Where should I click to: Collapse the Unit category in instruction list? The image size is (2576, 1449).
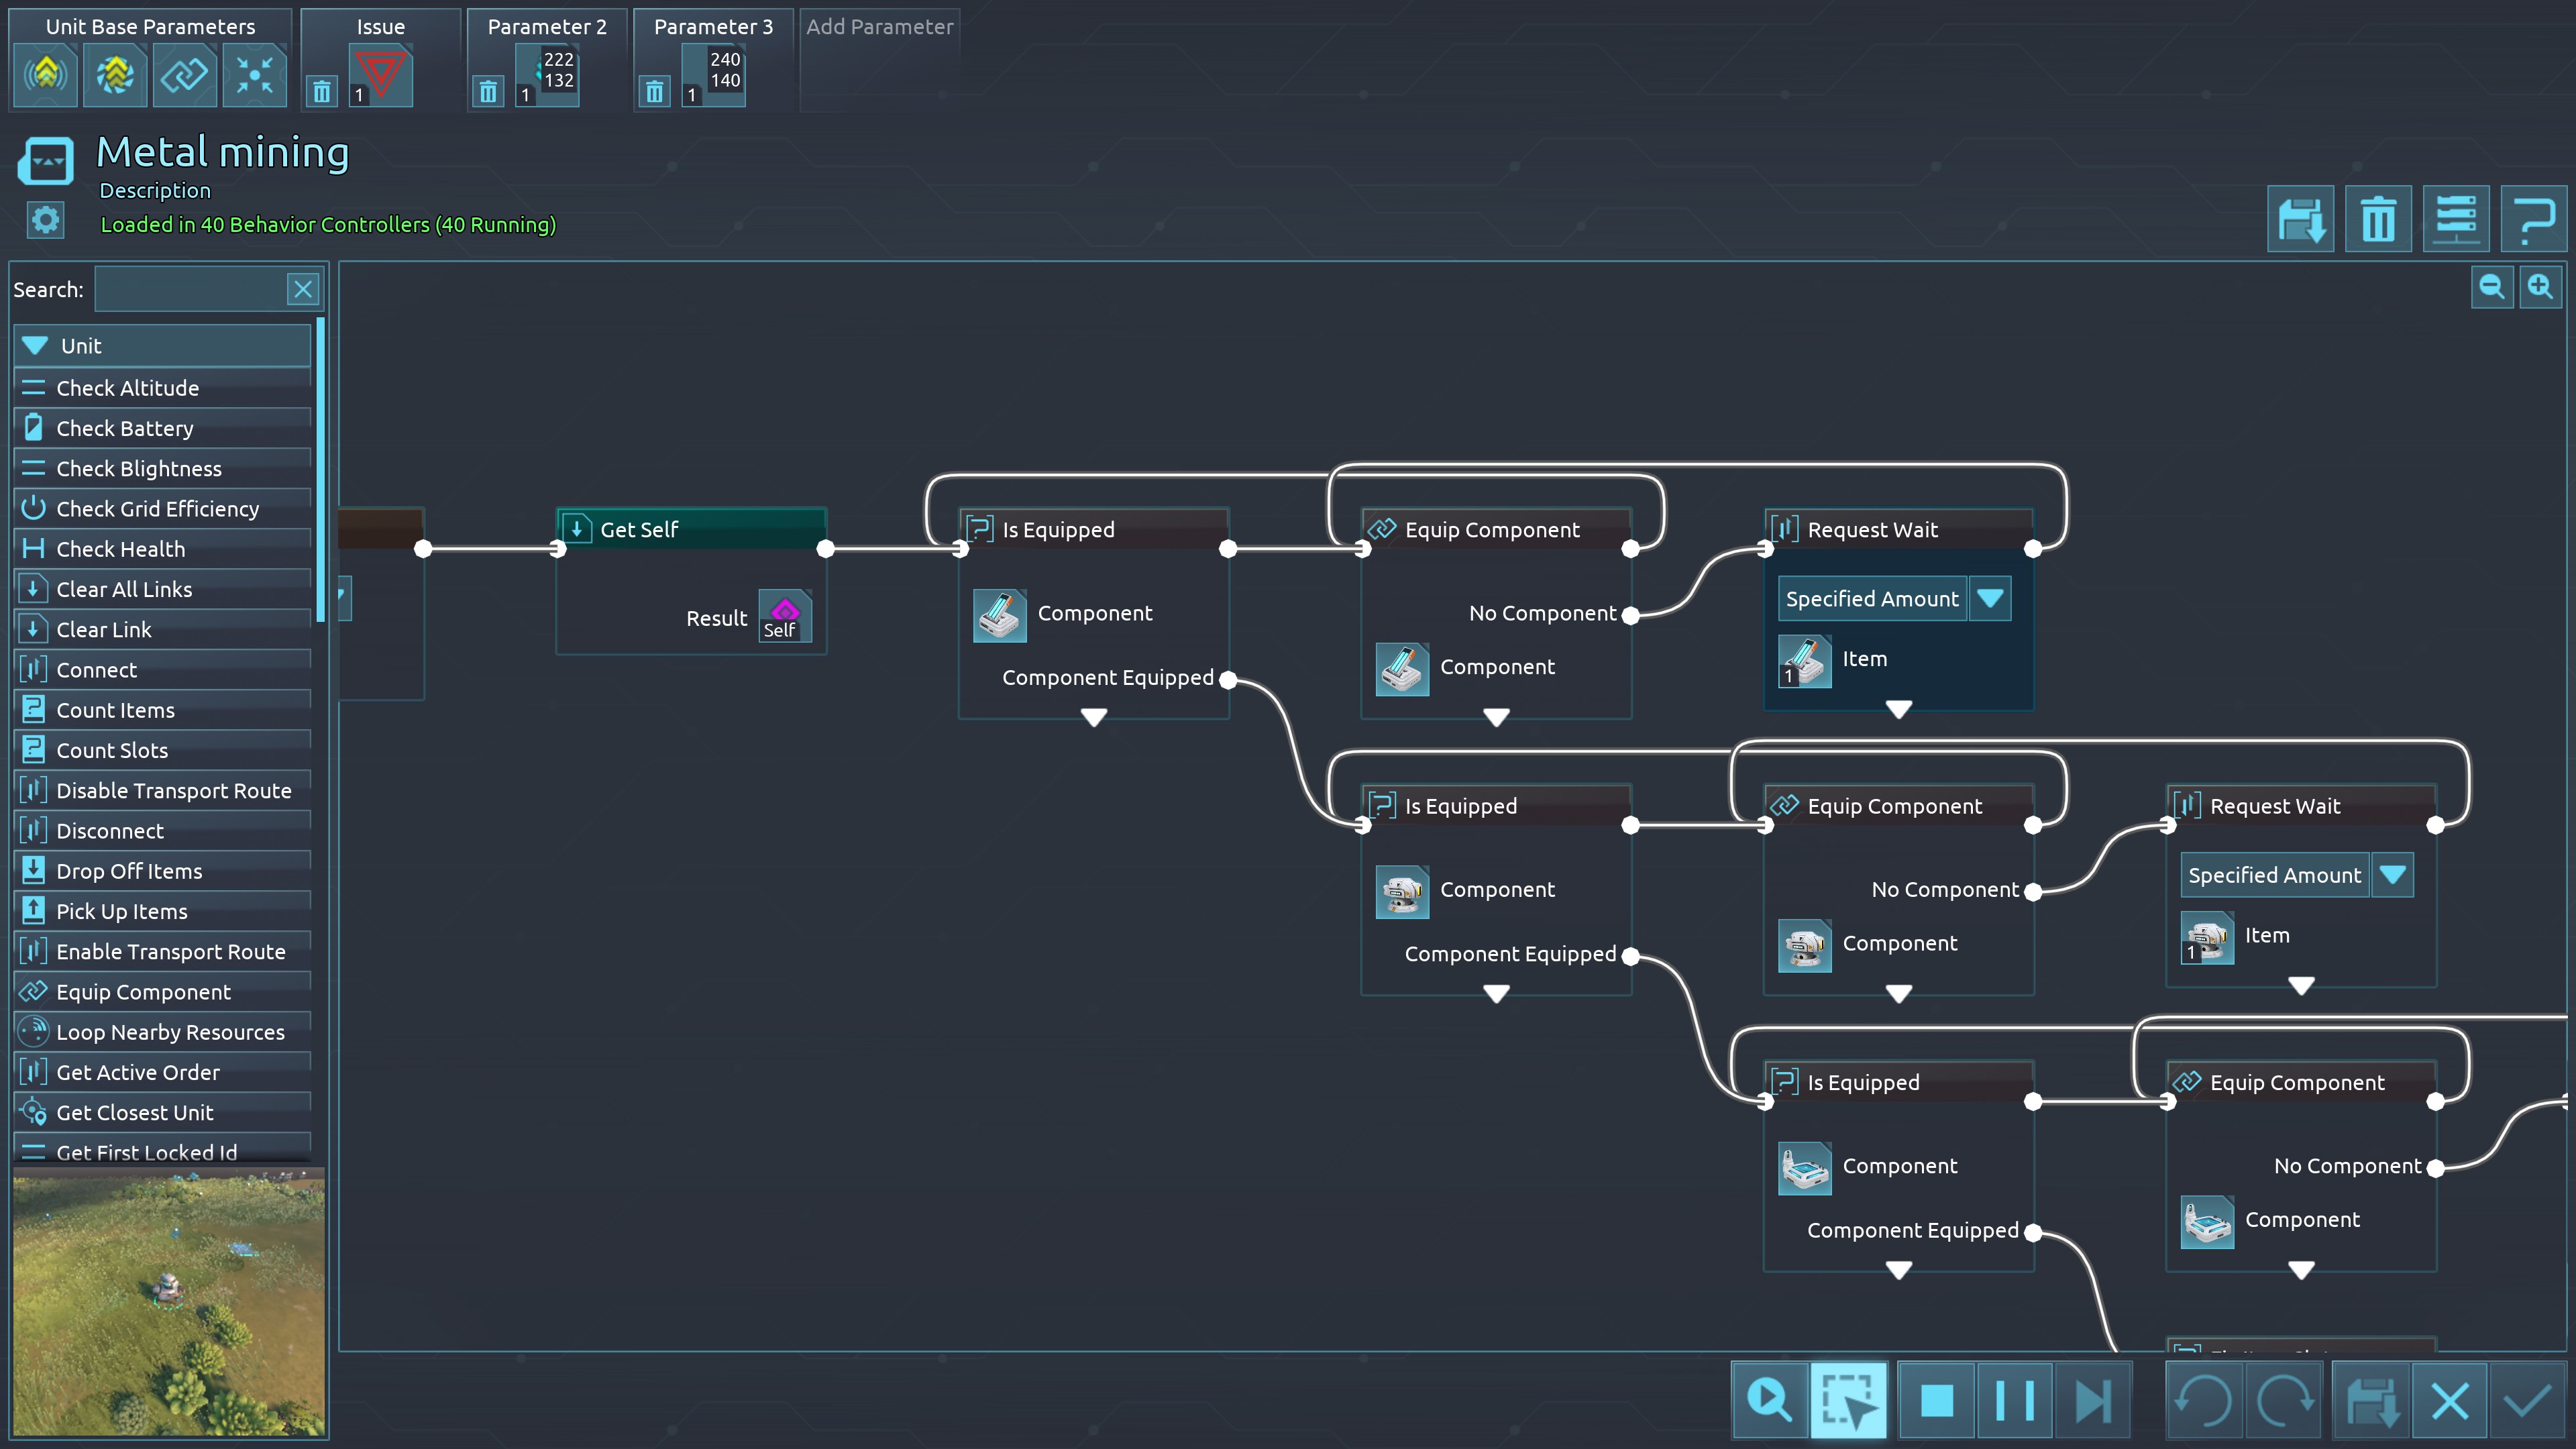(x=36, y=346)
